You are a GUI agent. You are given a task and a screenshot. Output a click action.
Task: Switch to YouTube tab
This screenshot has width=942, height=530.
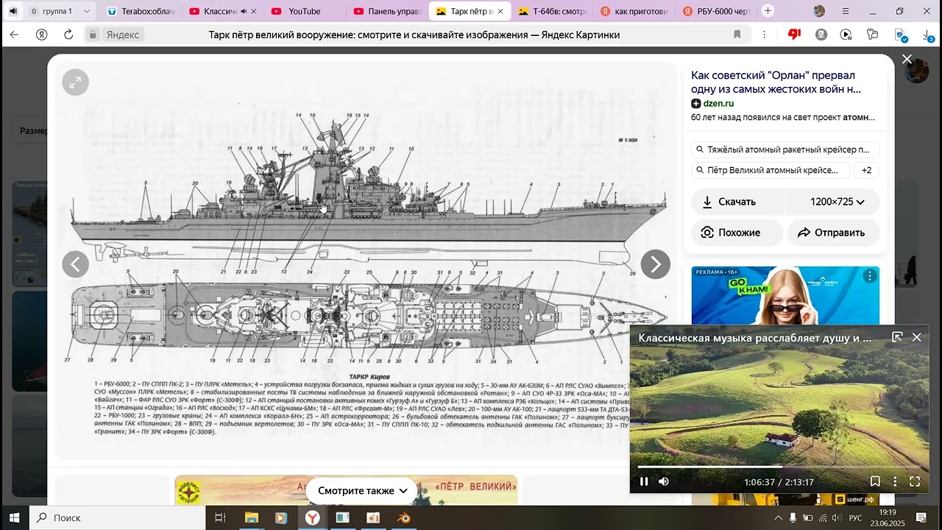tap(303, 11)
